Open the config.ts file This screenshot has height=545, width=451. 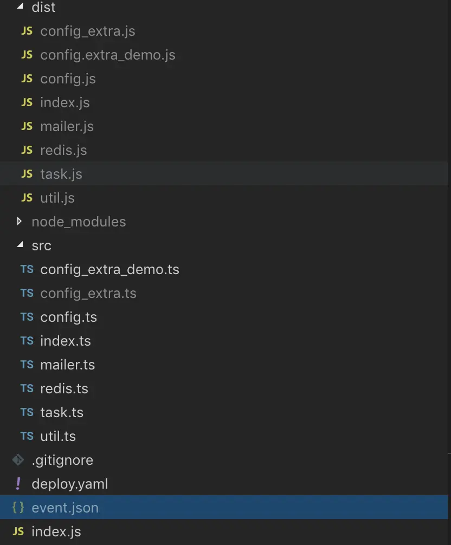tap(68, 317)
